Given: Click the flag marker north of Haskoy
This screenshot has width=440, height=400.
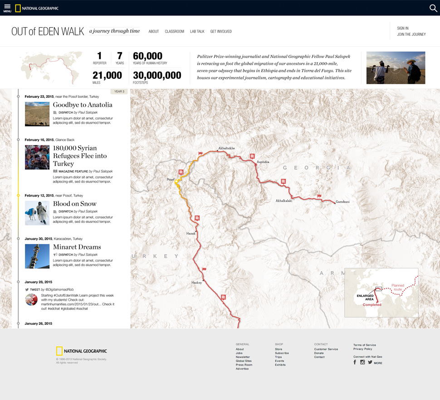Looking at the screenshot, I should point(204,269).
